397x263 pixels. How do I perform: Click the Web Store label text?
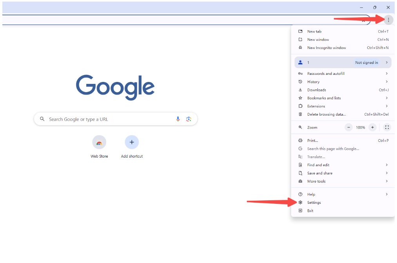point(99,156)
